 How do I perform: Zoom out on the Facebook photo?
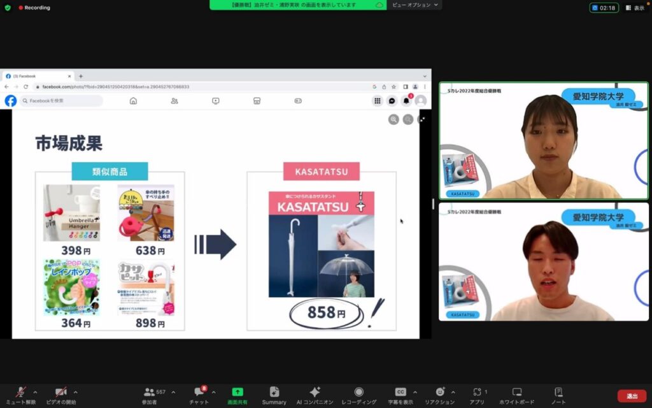408,119
